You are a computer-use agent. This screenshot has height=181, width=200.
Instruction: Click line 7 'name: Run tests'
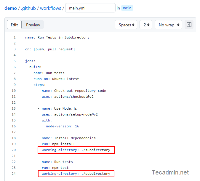(49, 73)
